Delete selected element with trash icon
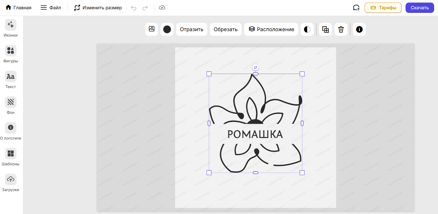438x214 pixels. (341, 29)
